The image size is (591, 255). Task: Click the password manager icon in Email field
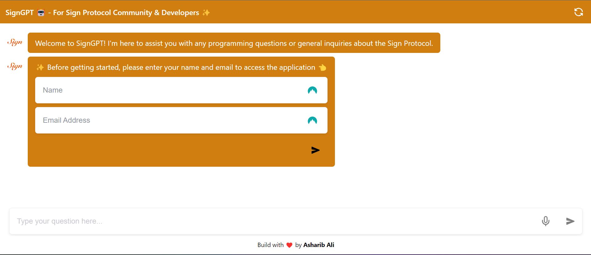312,120
